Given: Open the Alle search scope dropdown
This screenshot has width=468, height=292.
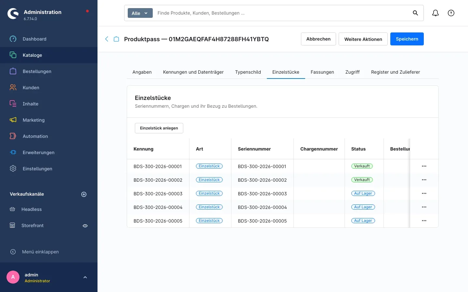Looking at the screenshot, I should point(140,13).
